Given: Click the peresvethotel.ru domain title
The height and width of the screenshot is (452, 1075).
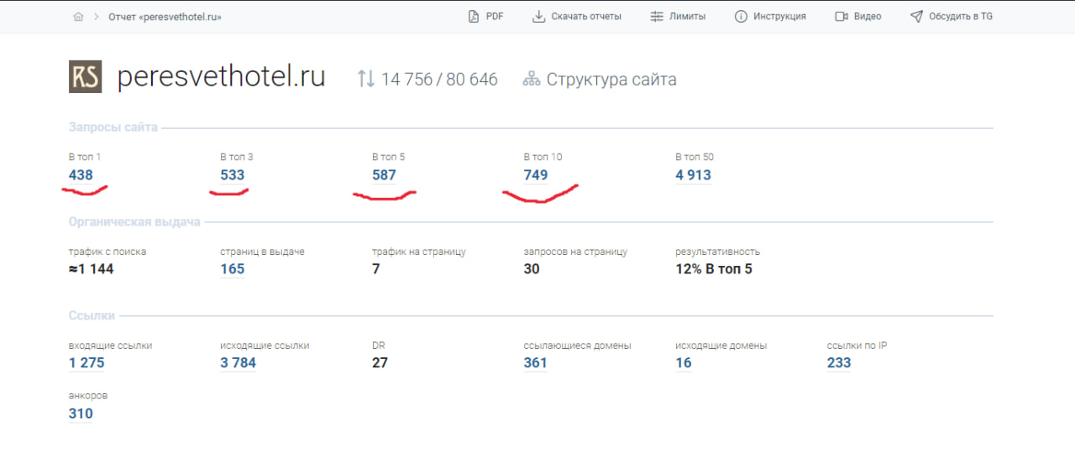Looking at the screenshot, I should coord(221,78).
